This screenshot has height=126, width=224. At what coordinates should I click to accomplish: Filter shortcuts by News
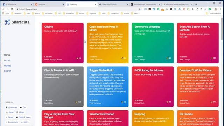click(9, 117)
